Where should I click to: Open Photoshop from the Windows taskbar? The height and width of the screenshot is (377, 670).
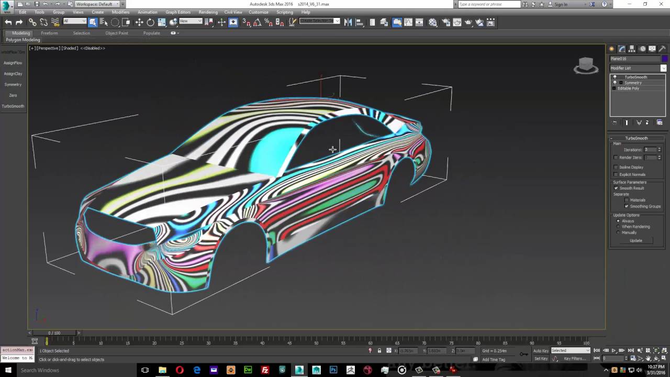click(x=333, y=370)
